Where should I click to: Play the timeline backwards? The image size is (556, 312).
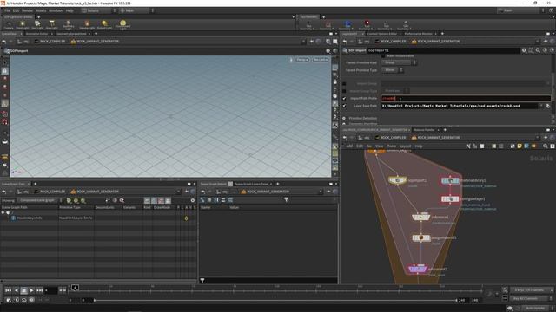tap(16, 290)
